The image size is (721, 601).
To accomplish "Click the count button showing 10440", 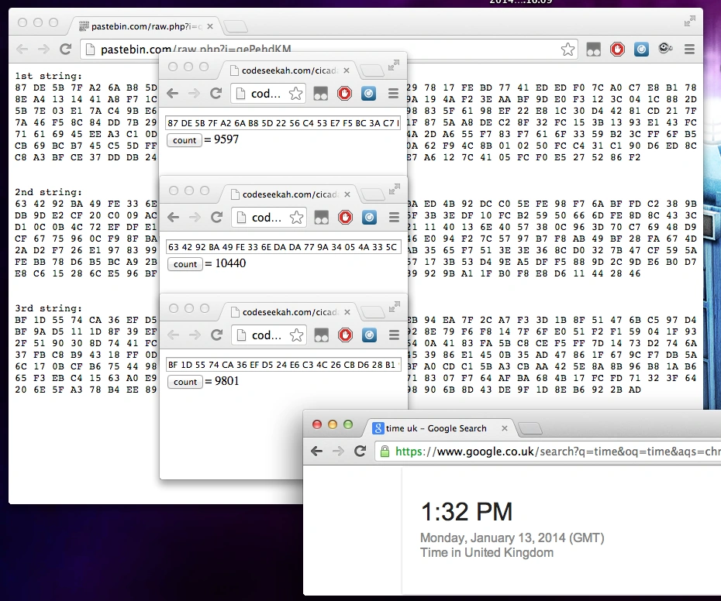I will [185, 264].
